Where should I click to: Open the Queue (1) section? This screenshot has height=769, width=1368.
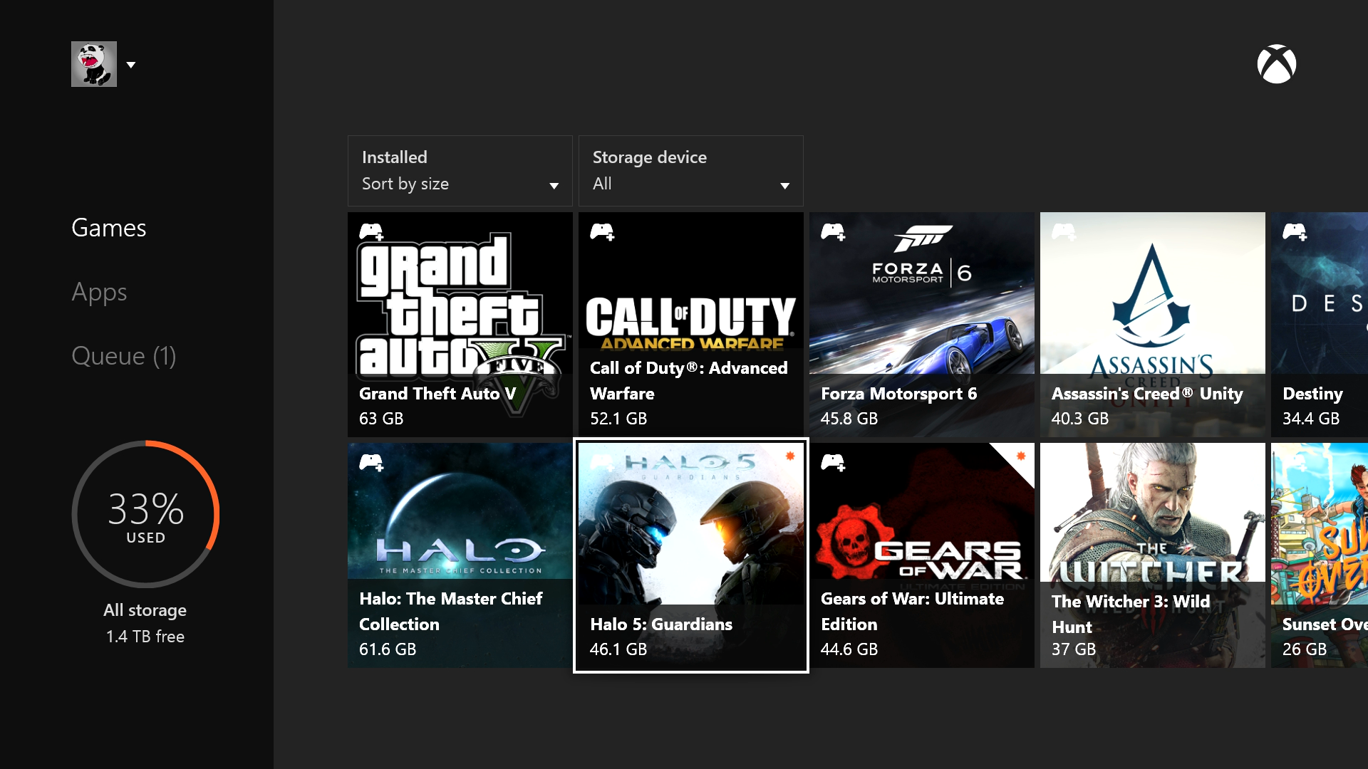pyautogui.click(x=123, y=356)
